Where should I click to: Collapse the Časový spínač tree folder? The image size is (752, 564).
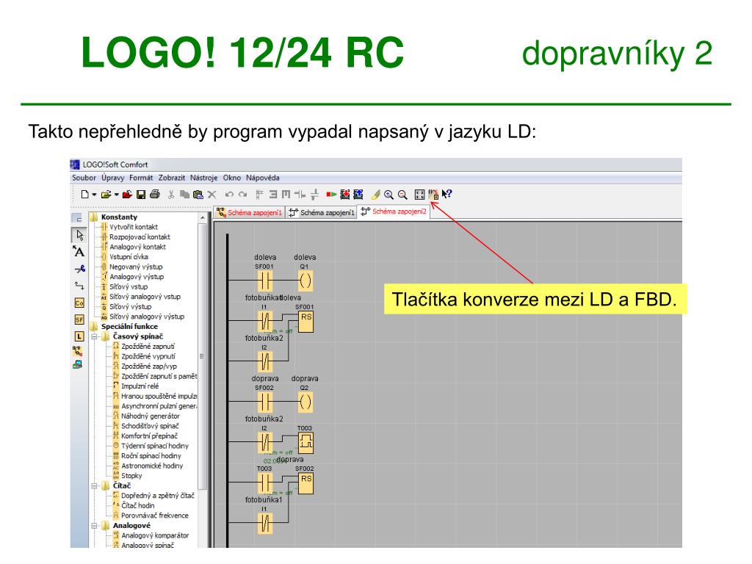pyautogui.click(x=95, y=336)
